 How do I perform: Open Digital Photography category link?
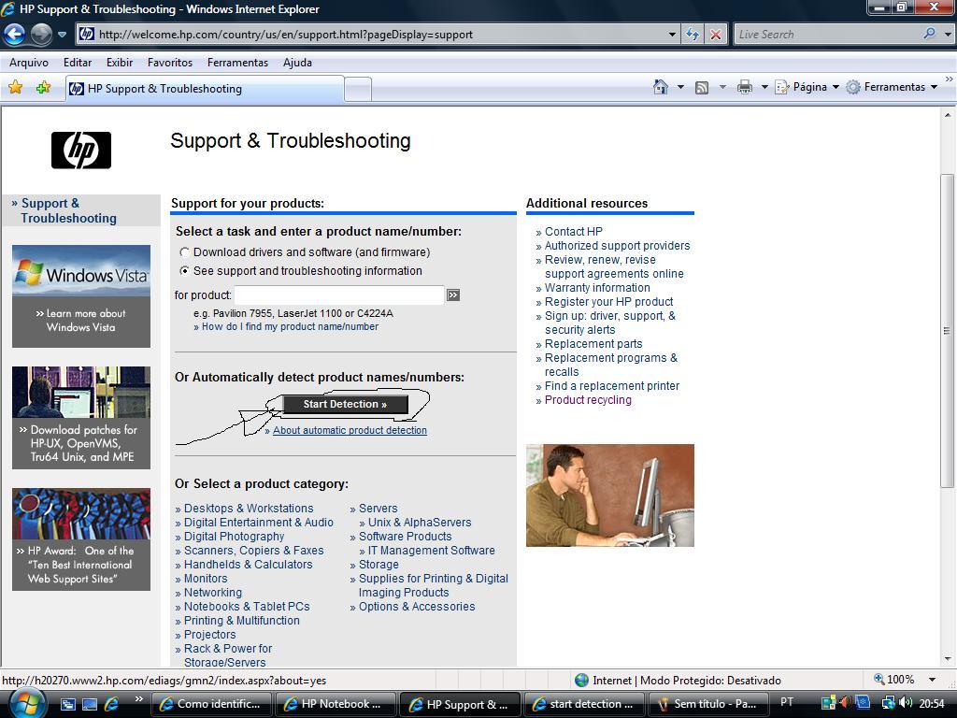[x=234, y=536]
